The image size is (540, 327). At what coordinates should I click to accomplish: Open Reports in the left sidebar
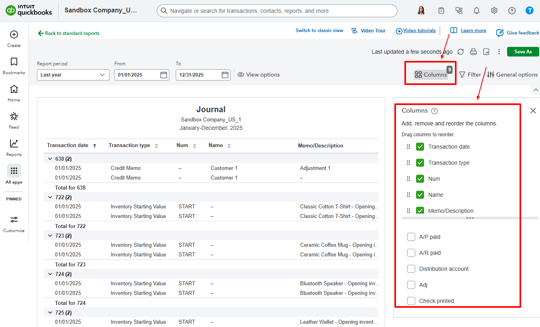[14, 147]
